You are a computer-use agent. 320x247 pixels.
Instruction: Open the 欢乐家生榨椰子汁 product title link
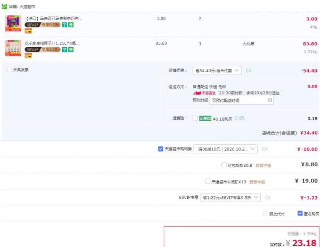52,43
